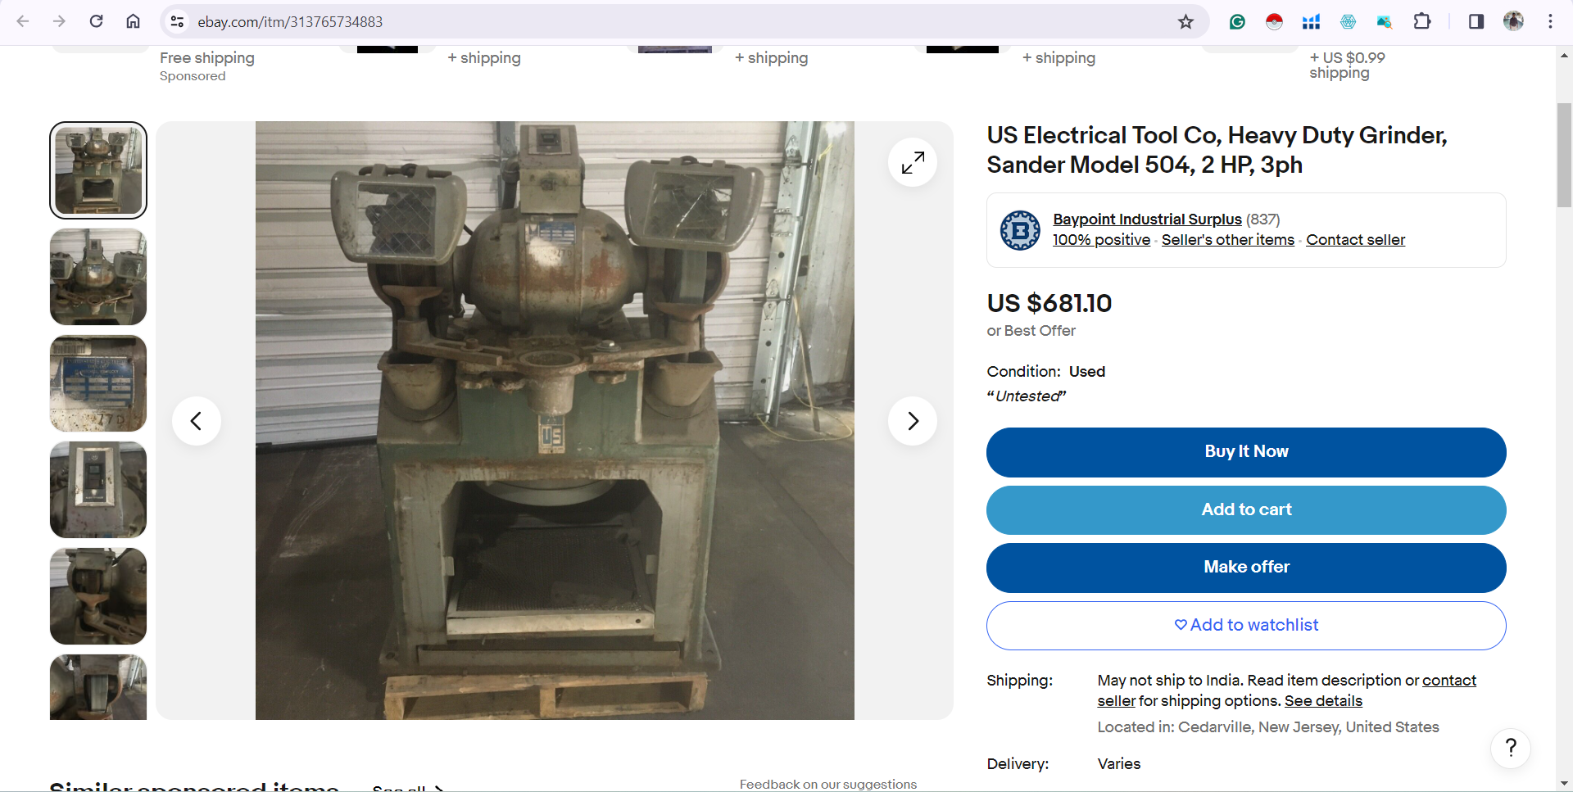Viewport: 1573px width, 792px height.
Task: Add the grinder to cart
Action: 1246,510
